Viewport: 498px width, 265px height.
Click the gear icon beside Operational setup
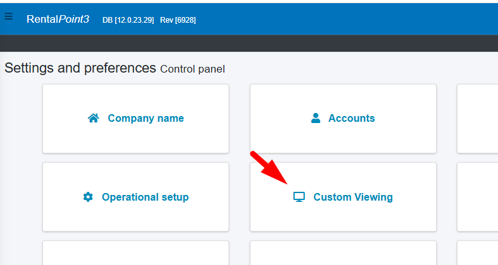[88, 197]
